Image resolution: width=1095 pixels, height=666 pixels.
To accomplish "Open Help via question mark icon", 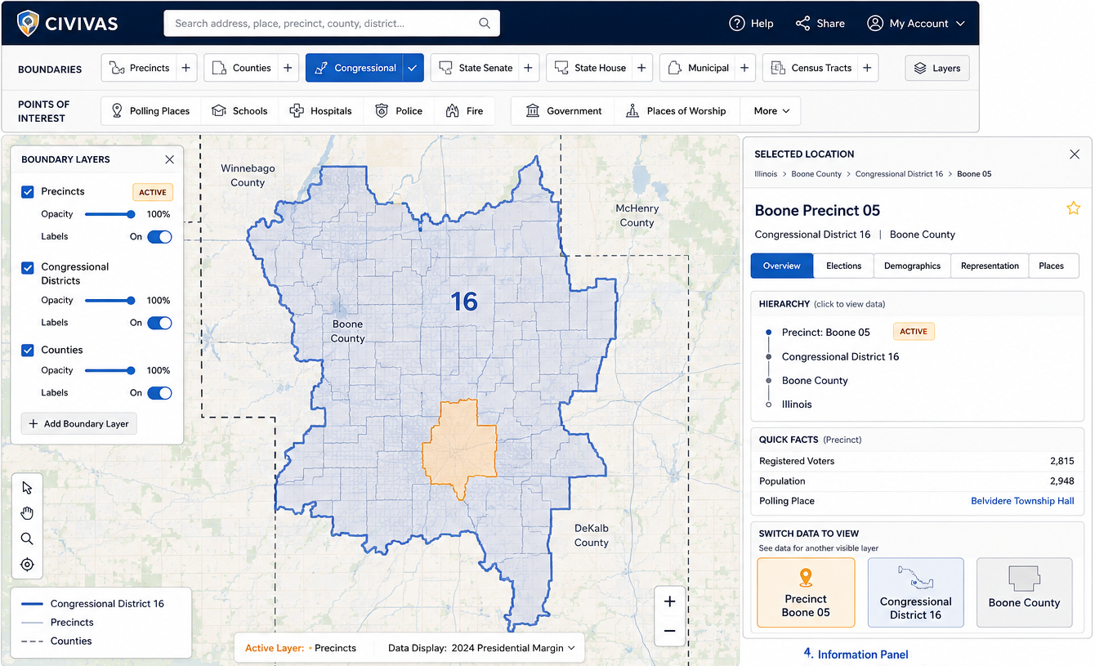I will (x=737, y=24).
